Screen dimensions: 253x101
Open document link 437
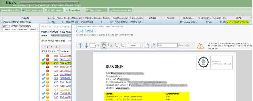[x=56, y=71]
